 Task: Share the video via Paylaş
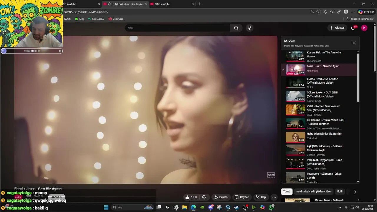tap(220, 197)
